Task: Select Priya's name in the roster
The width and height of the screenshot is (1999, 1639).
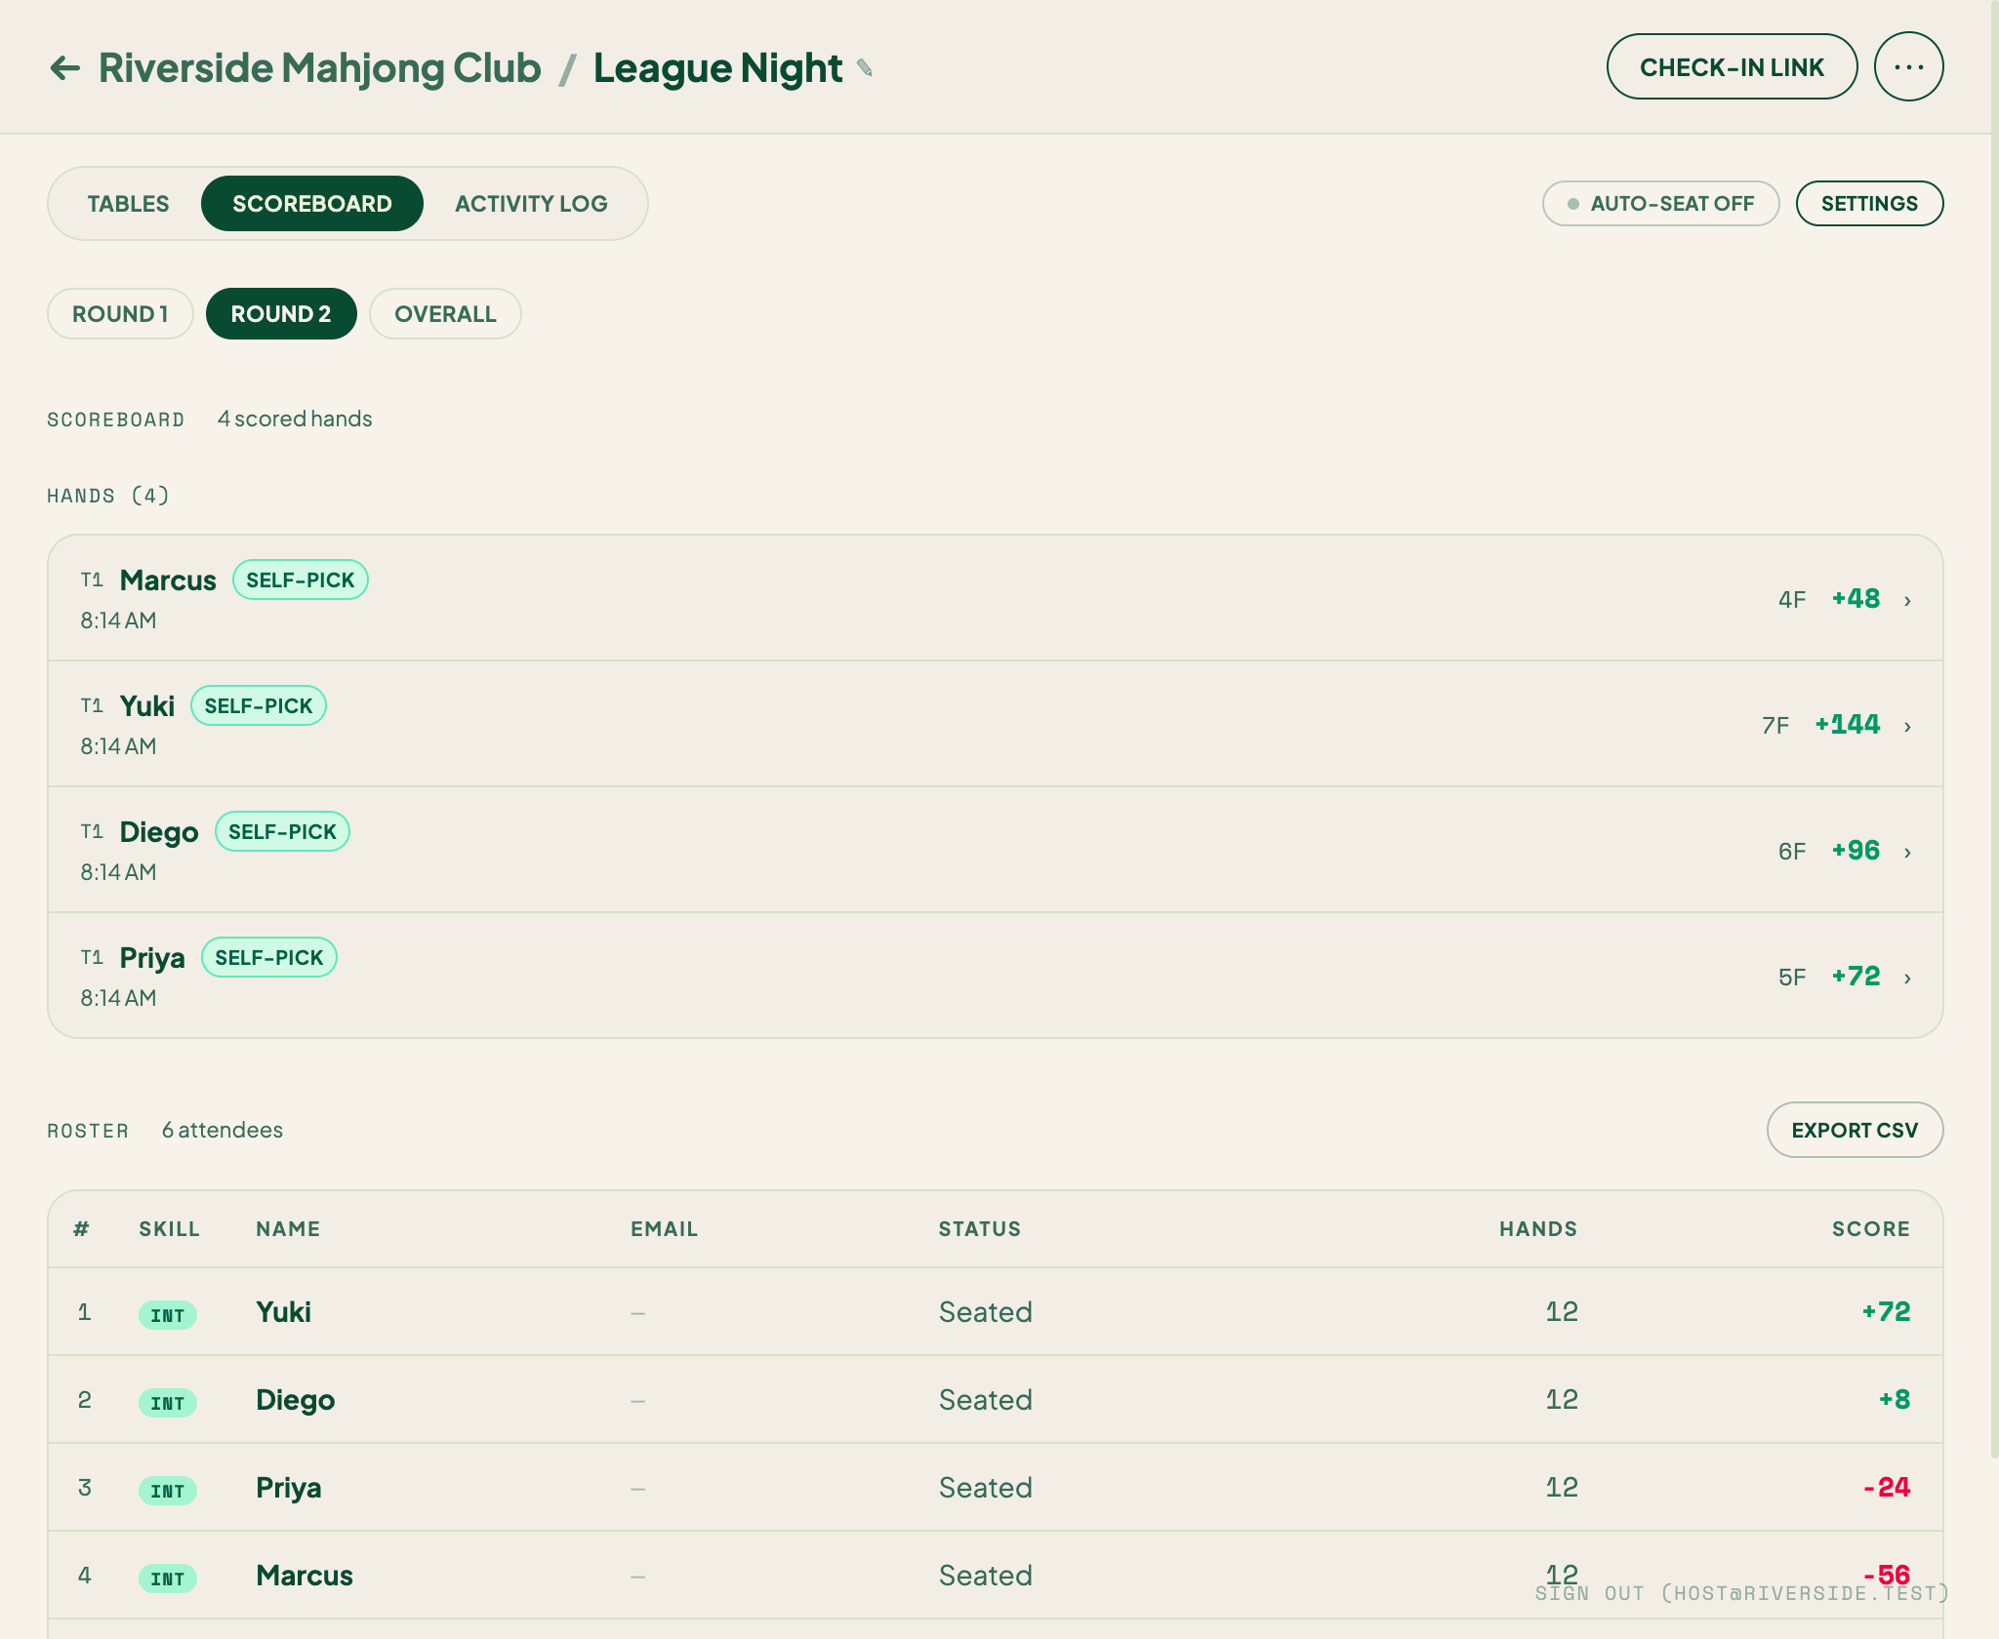Action: [288, 1488]
